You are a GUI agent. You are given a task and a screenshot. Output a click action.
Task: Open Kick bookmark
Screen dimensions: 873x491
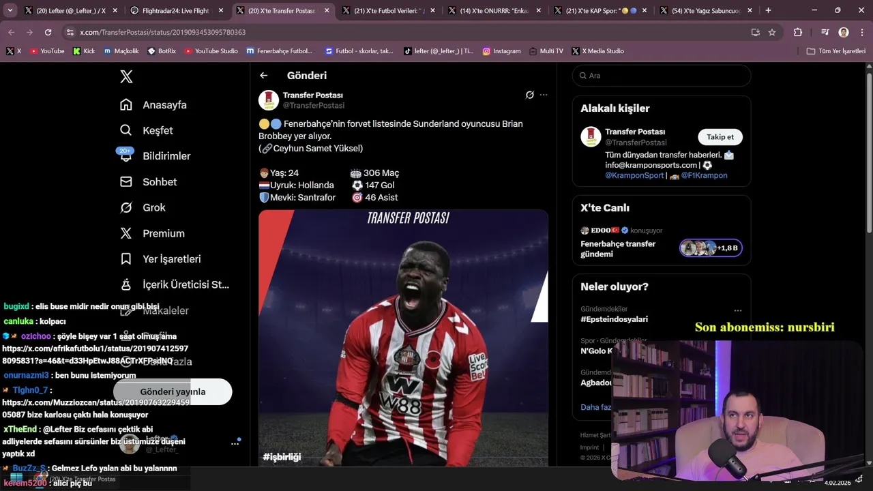click(x=84, y=51)
